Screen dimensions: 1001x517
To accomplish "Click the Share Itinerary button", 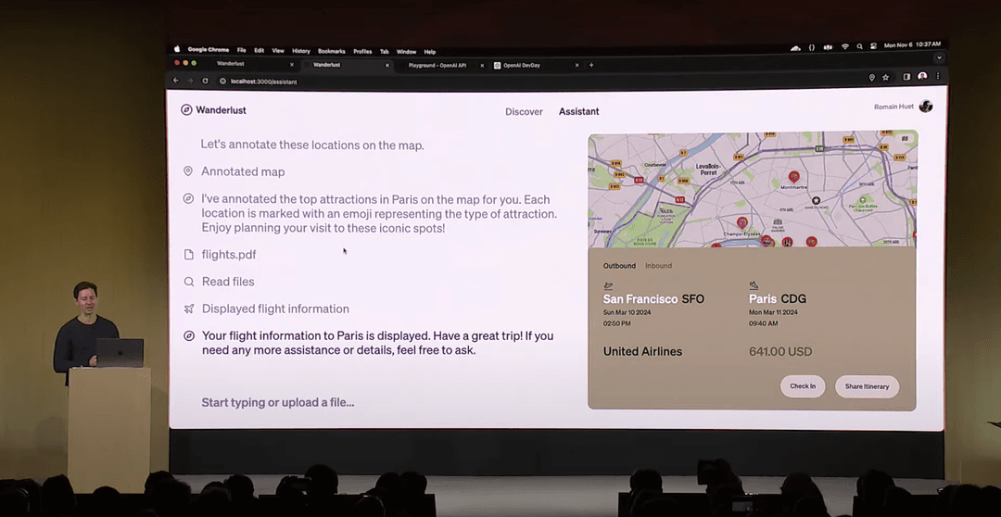I will click(x=867, y=386).
